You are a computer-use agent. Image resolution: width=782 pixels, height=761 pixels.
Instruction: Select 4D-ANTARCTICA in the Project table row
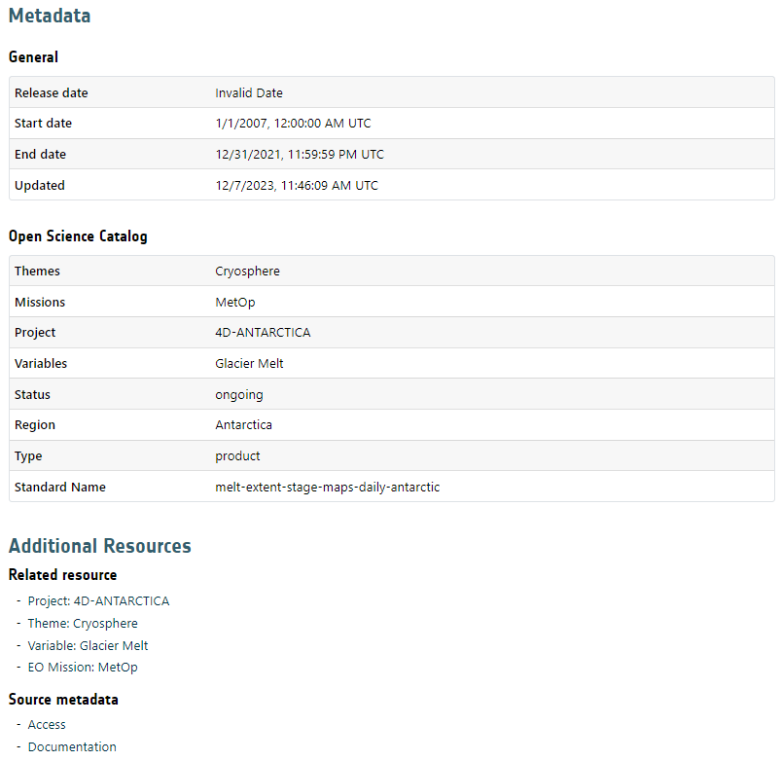[x=263, y=333]
